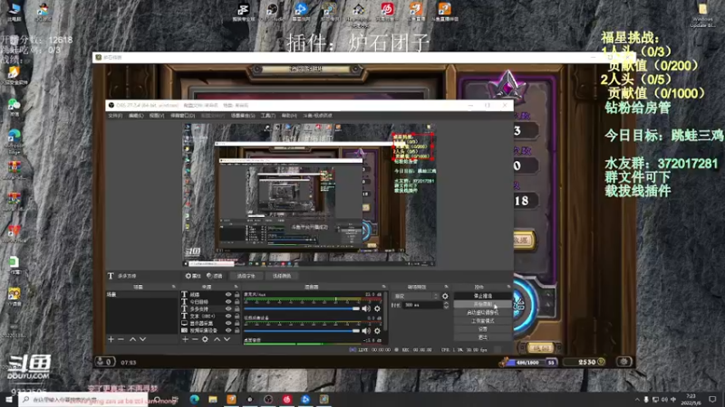Pop out the Sources dock panel
This screenshot has width=725, height=407.
237,287
